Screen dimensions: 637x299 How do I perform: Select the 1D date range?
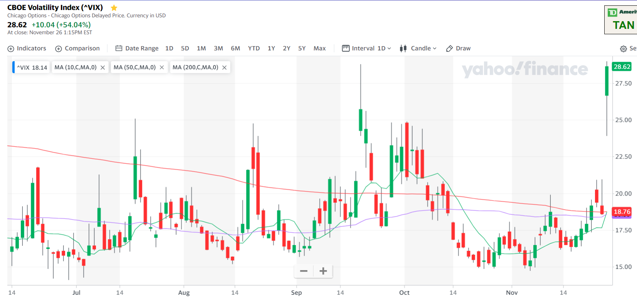(x=169, y=48)
